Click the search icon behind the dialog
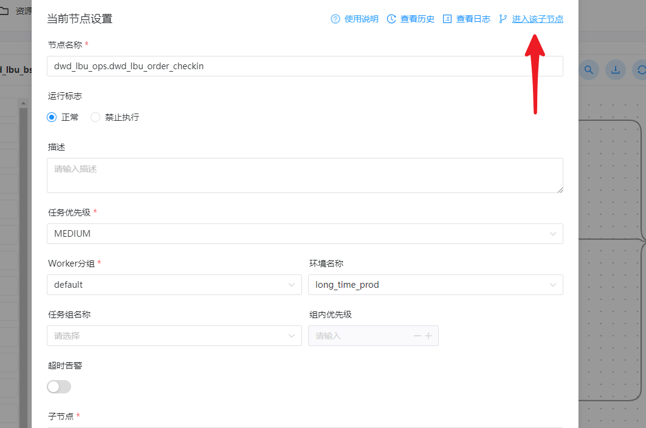The width and height of the screenshot is (646, 428). [589, 70]
